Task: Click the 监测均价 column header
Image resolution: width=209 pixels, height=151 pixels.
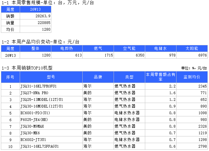Action: (192, 77)
